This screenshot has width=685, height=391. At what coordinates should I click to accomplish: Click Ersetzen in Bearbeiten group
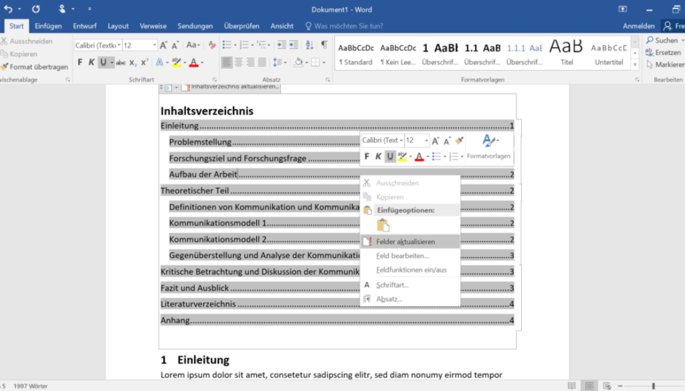[x=663, y=52]
